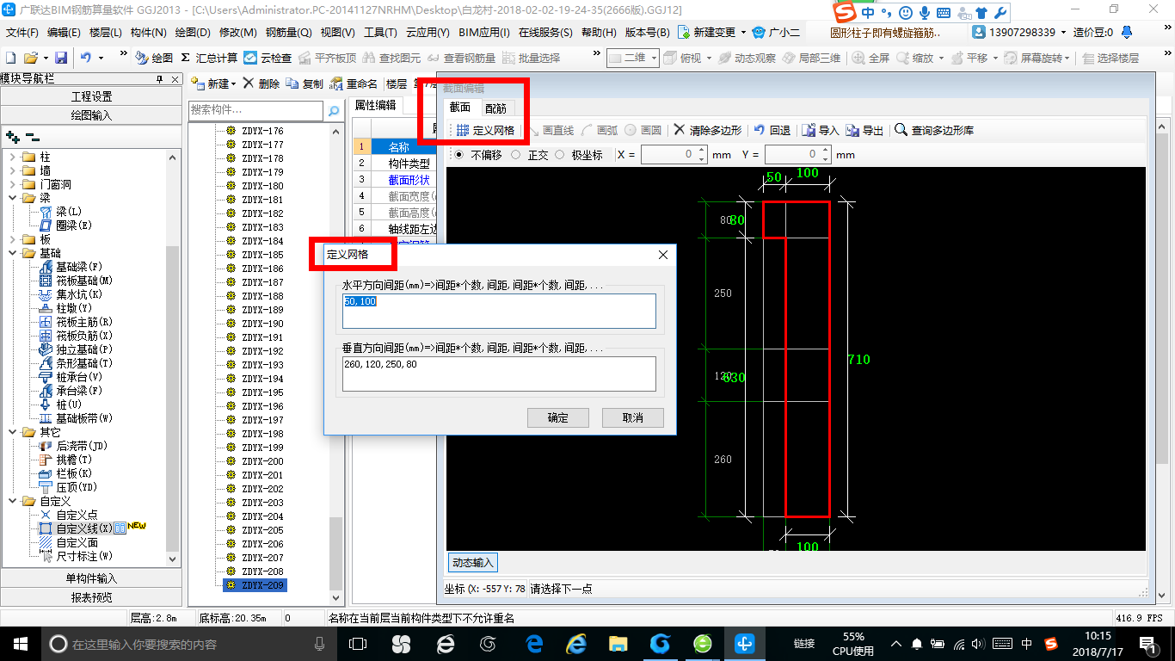Delete the component with 删除

pyautogui.click(x=261, y=83)
